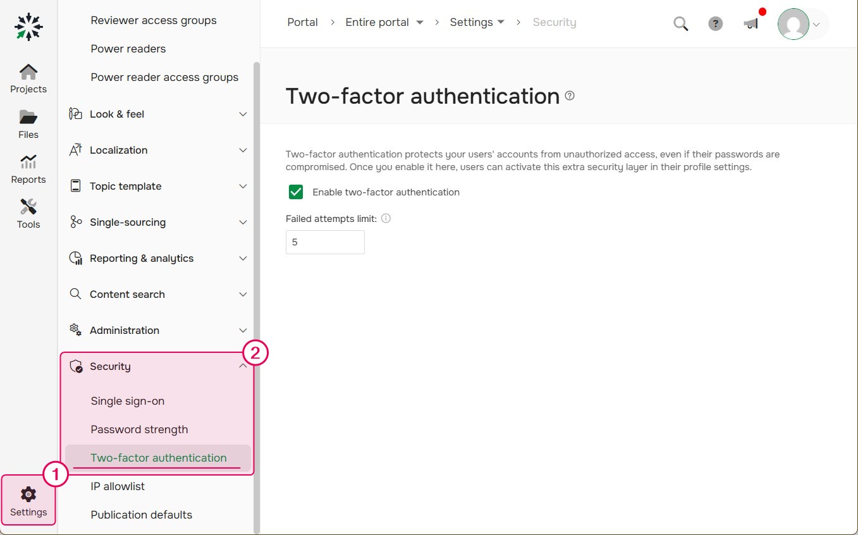Open Password strength settings
Screen dimensions: 858x535
pos(139,429)
